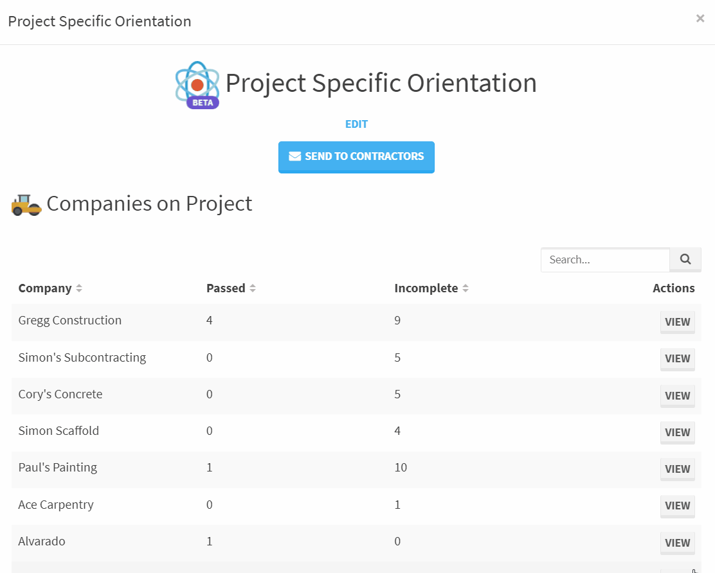Select Ace Carpentry company name
Viewport: 715px width, 573px height.
tap(56, 505)
